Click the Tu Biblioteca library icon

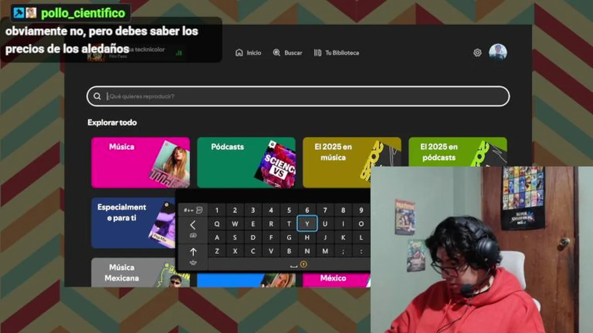[x=317, y=53]
